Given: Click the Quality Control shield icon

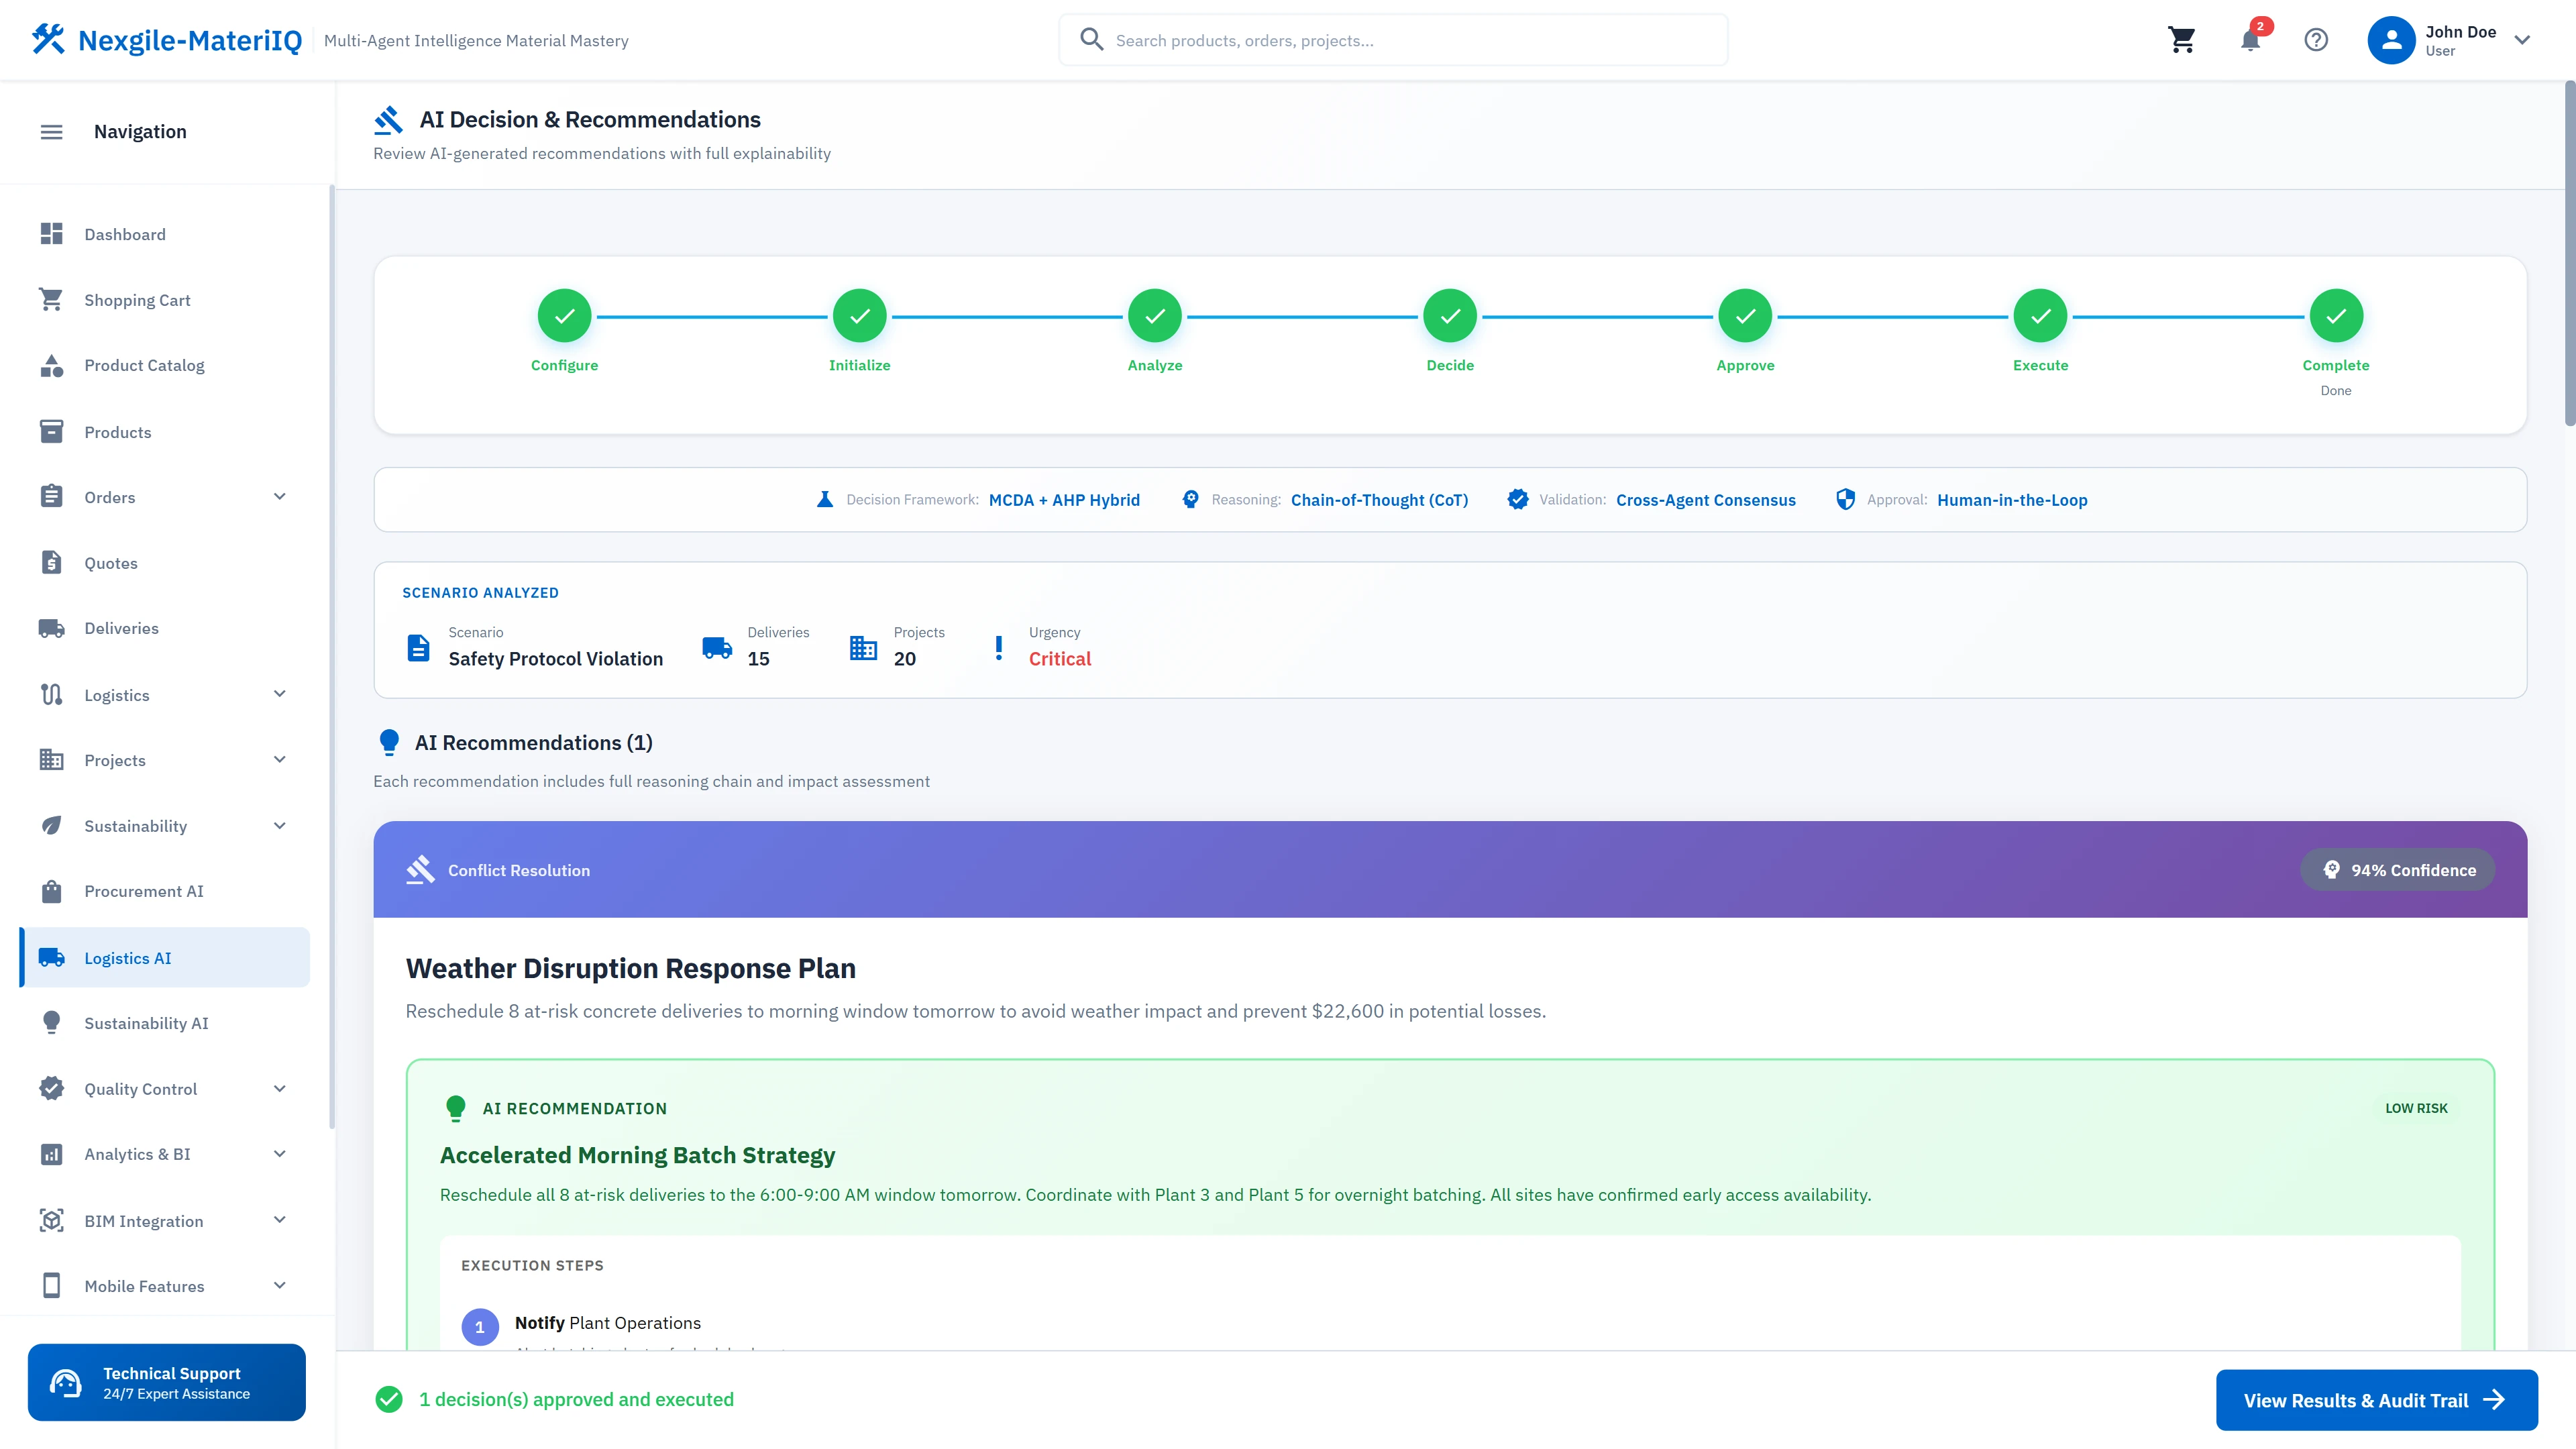Looking at the screenshot, I should pos(52,1088).
